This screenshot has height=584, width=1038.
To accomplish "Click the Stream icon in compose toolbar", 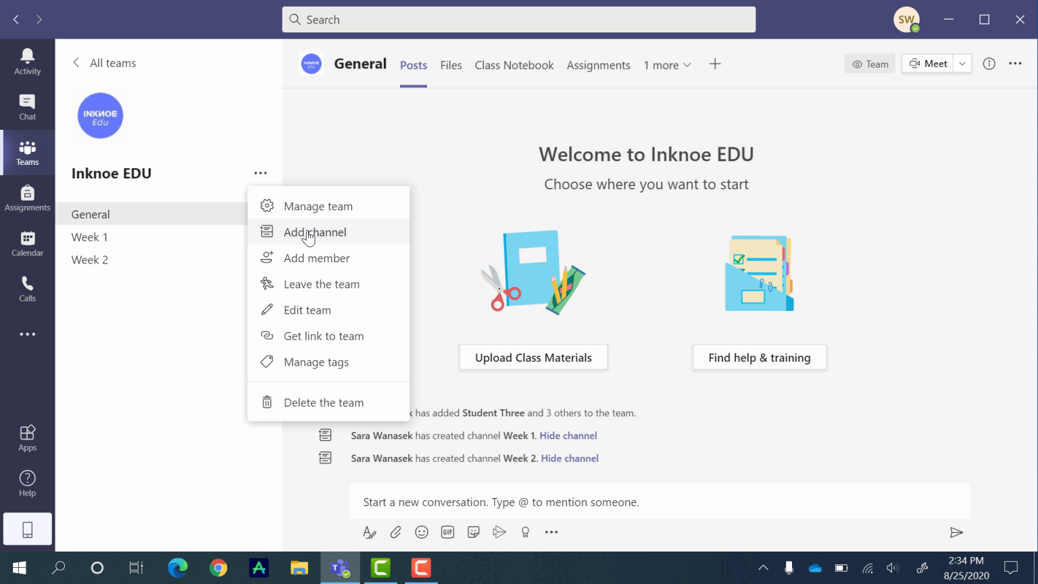I will tap(499, 533).
